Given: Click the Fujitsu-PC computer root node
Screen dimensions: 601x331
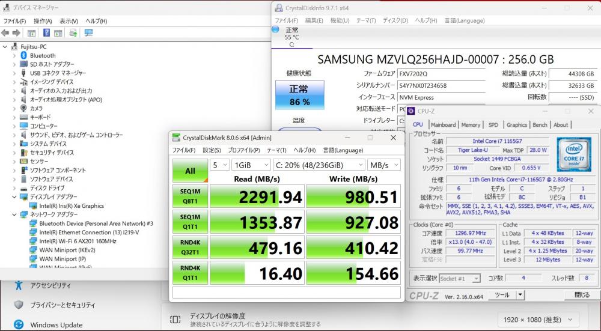Looking at the screenshot, I should (x=33, y=47).
